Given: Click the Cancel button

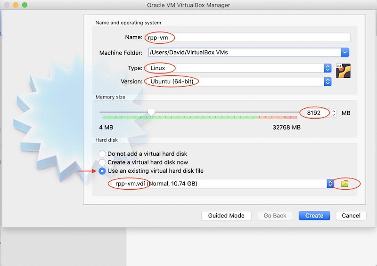Looking at the screenshot, I should point(351,216).
